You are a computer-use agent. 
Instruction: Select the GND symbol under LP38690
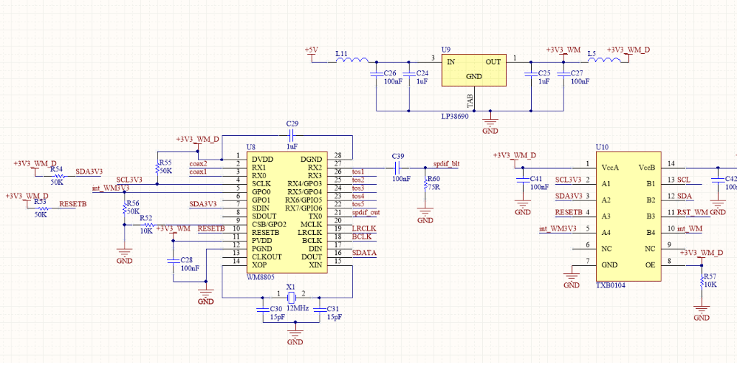[x=490, y=124]
